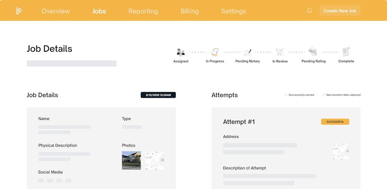Click the Assigned status icon
This screenshot has height=189, width=387.
click(x=181, y=52)
